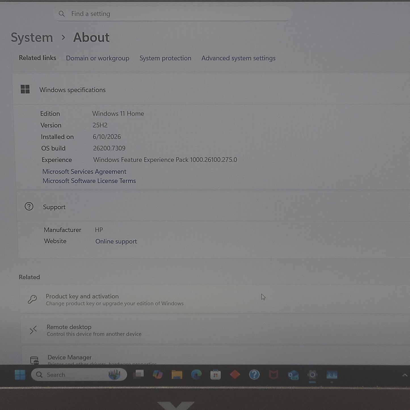Open Microsoft Software License Terms link
Image resolution: width=410 pixels, height=410 pixels.
point(89,181)
